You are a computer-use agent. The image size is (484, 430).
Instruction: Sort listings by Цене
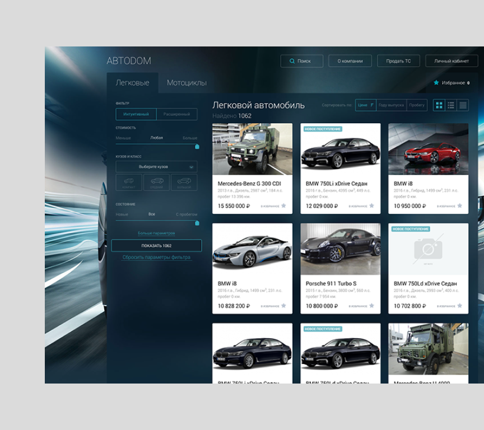click(x=365, y=105)
